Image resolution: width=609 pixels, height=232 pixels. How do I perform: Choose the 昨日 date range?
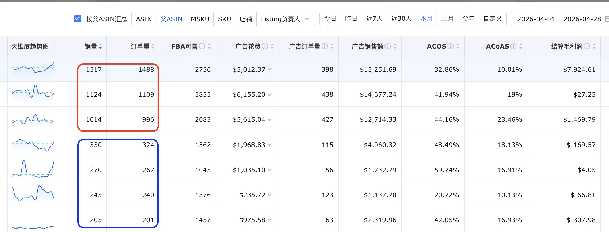[351, 19]
